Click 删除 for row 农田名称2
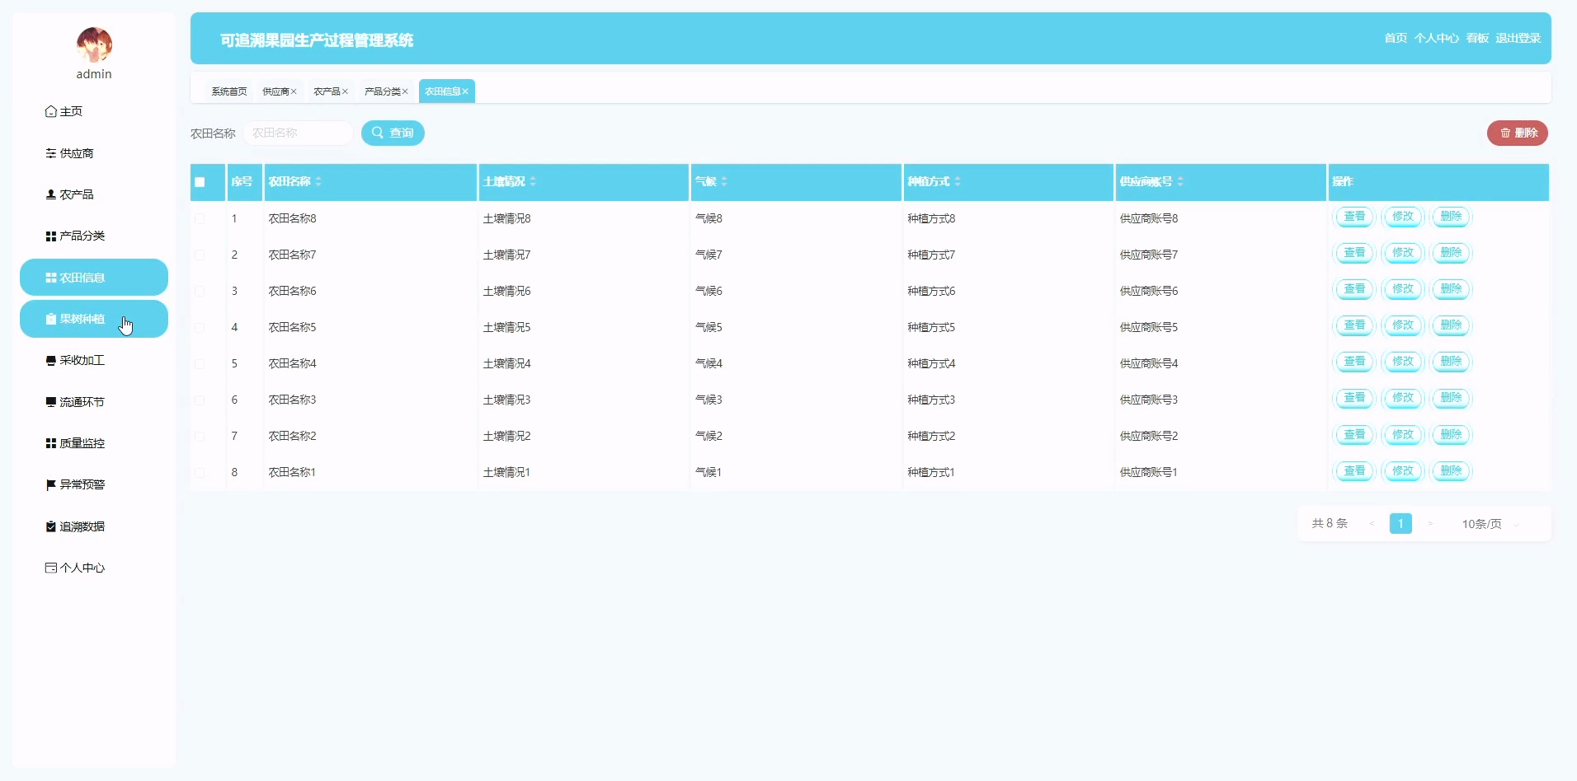Viewport: 1577px width, 781px height. pos(1451,435)
